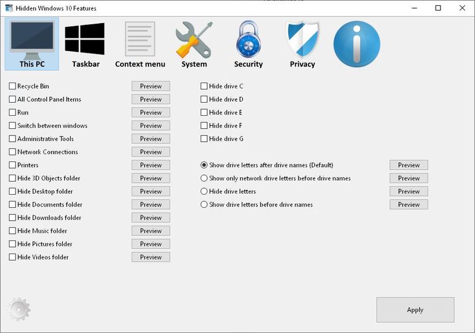This screenshot has width=475, height=333.
Task: Enable Hide Documents folder
Action: [12, 205]
